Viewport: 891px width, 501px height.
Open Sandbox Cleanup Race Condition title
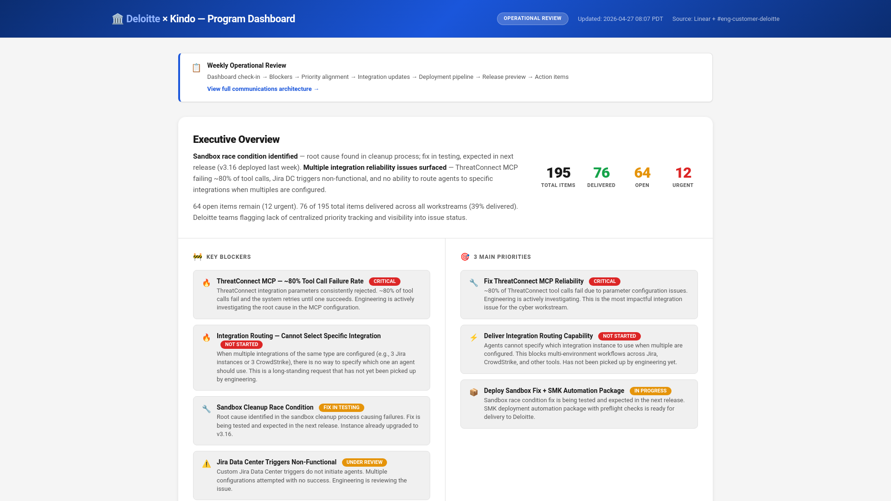pyautogui.click(x=265, y=407)
